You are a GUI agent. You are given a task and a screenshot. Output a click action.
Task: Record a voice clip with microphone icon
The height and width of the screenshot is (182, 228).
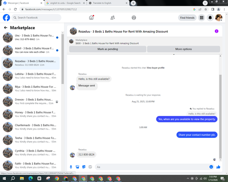[71, 167]
